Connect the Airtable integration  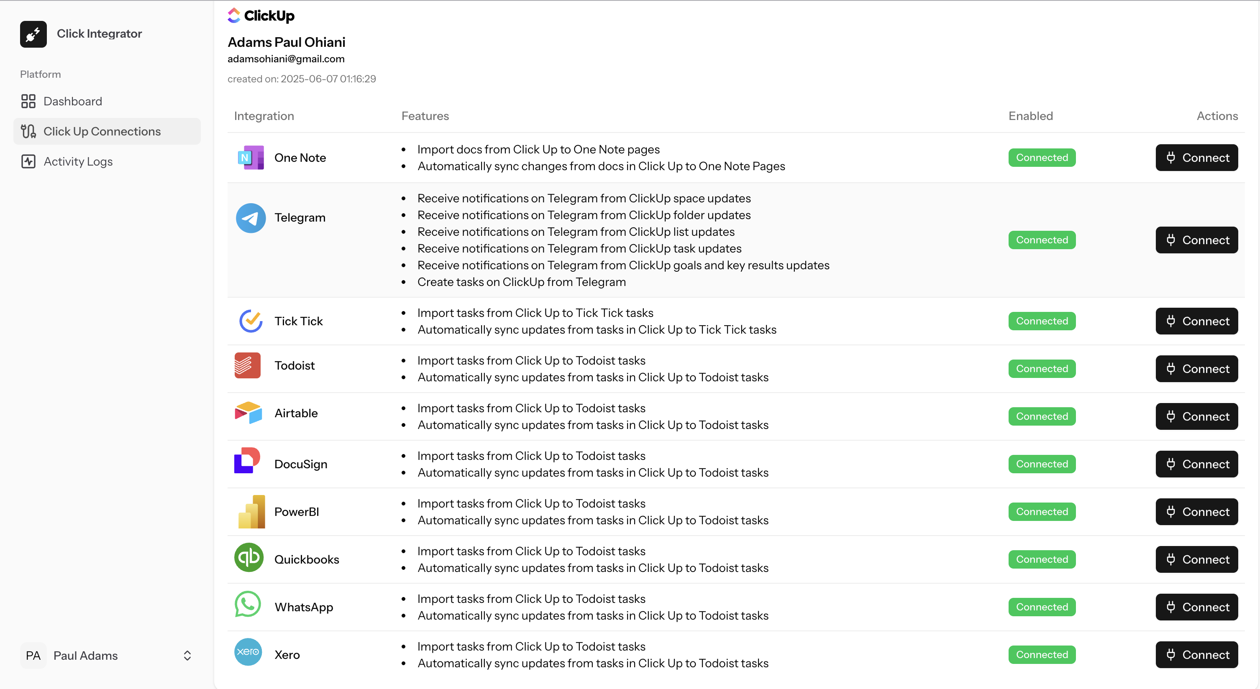tap(1196, 416)
